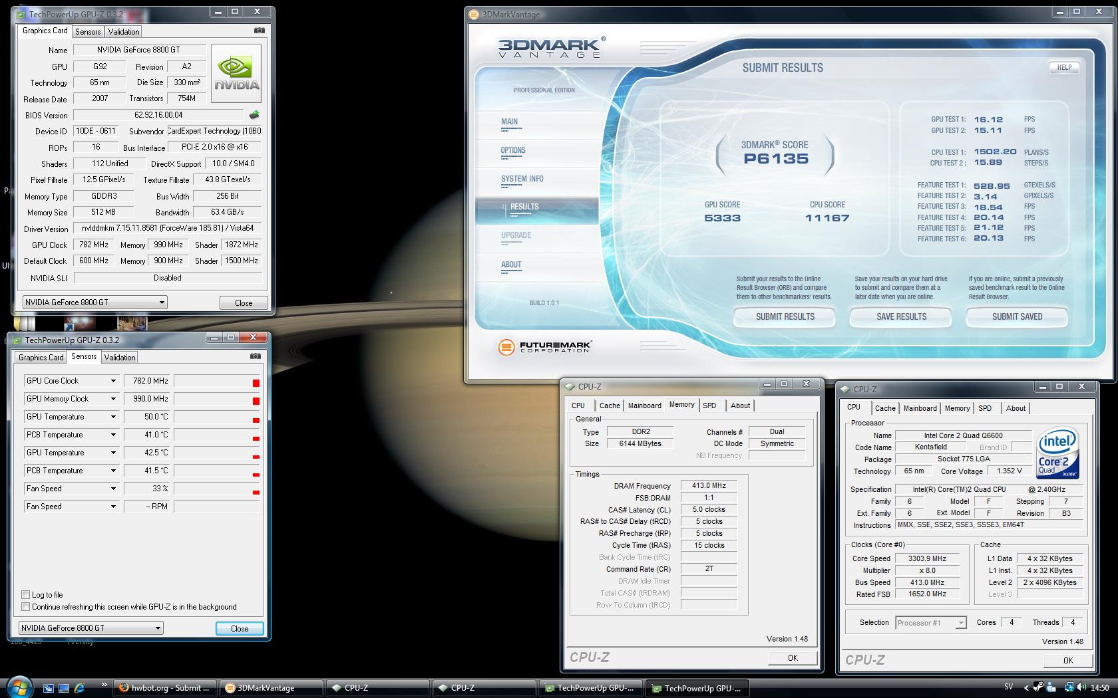1118x698 pixels.
Task: Open the SPD tab in CPU-Z Memory window
Action: click(709, 406)
